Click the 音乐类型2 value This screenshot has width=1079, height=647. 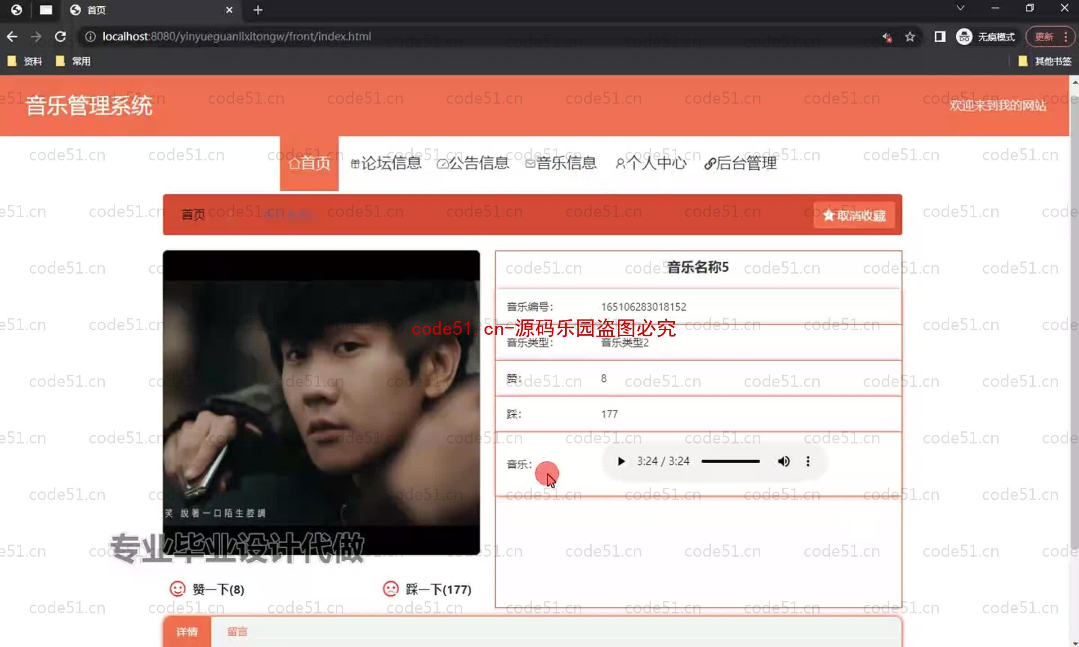point(625,343)
